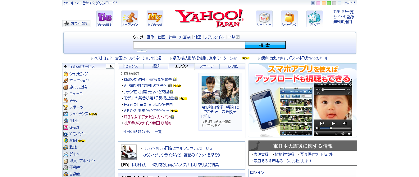The image size is (419, 177).
Task: Open the 一覧 button in Yahoo!サービス header
Action: pos(110,66)
